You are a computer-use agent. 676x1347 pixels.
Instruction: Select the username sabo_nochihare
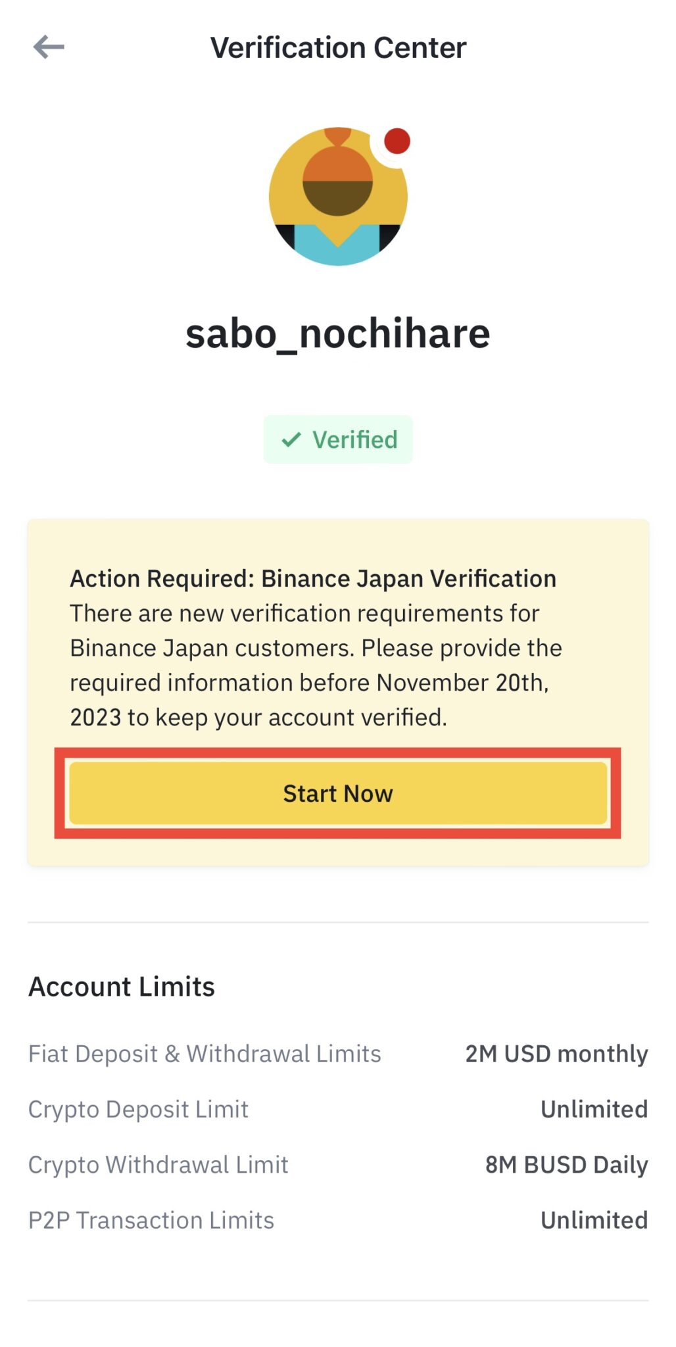[338, 333]
